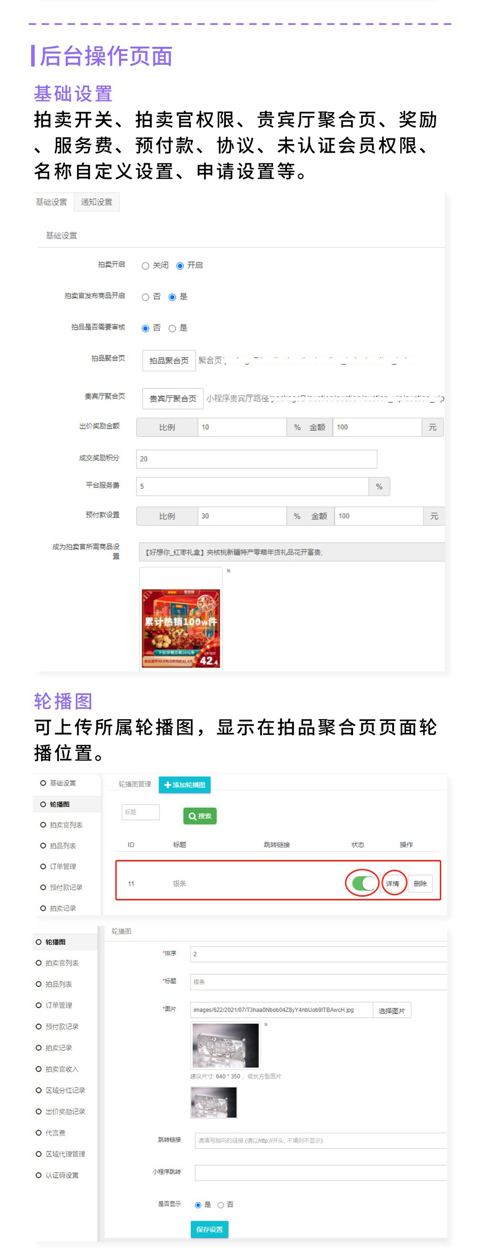Click the 轮播图管理 tab label
The width and height of the screenshot is (477, 1251).
[135, 784]
